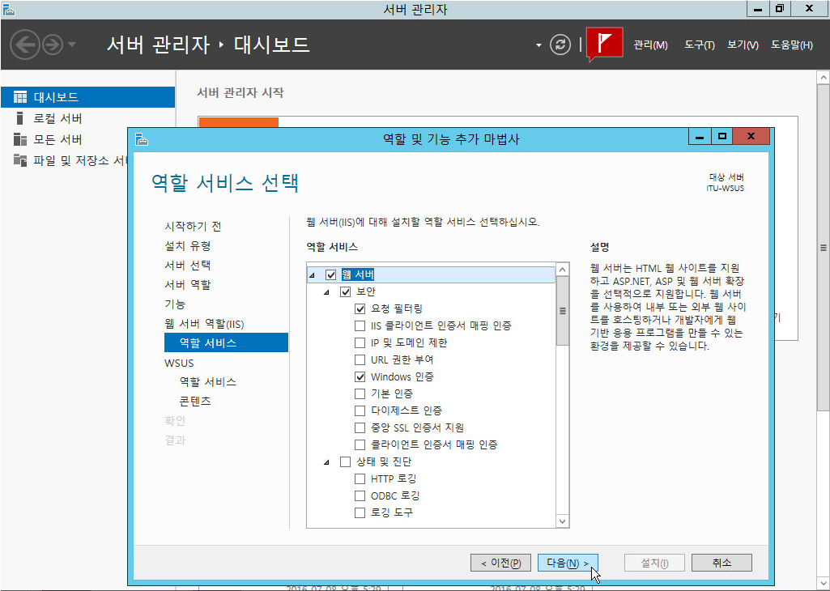Check the IP 및 도메인 제한 option
The height and width of the screenshot is (591, 830).
pyautogui.click(x=360, y=342)
